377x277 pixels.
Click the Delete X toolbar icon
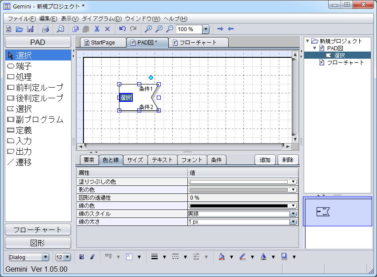point(107,29)
